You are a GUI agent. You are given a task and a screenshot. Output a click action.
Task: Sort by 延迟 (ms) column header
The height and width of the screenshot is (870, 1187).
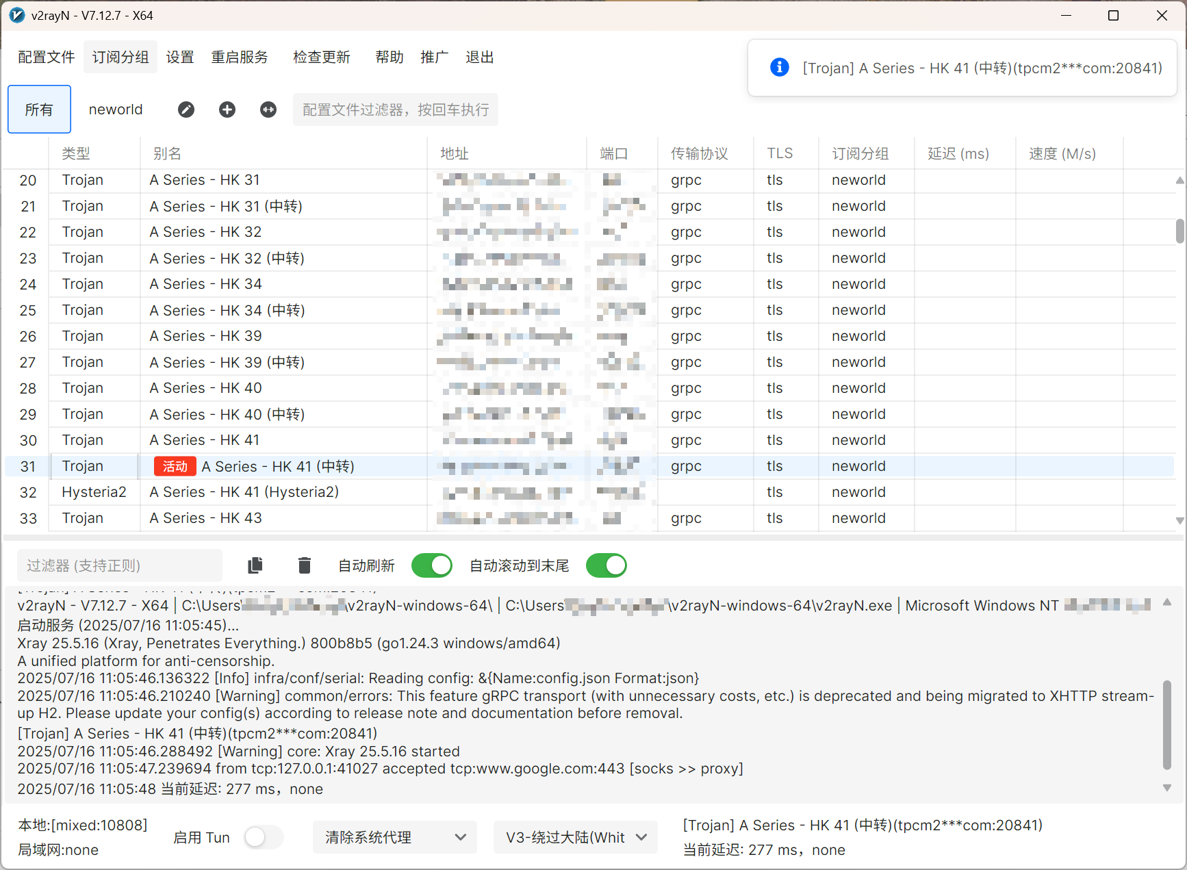coord(965,153)
